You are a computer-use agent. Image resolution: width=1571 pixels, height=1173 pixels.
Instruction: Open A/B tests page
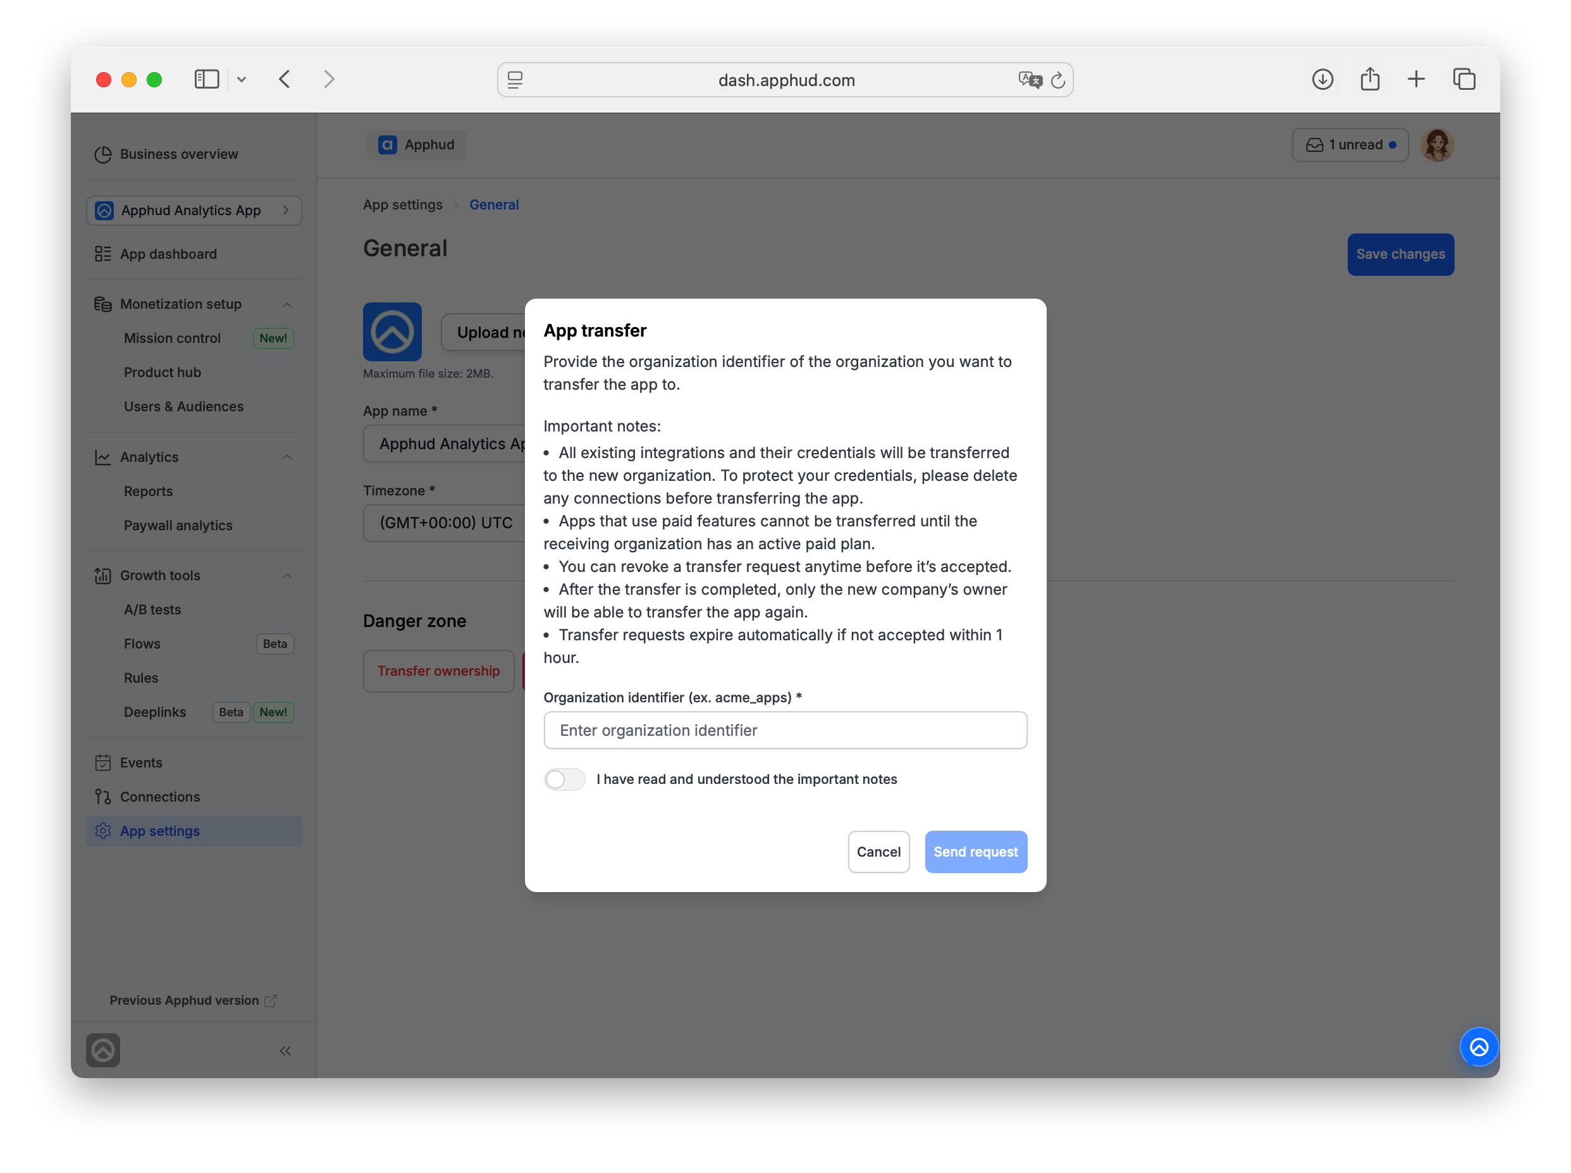tap(152, 610)
